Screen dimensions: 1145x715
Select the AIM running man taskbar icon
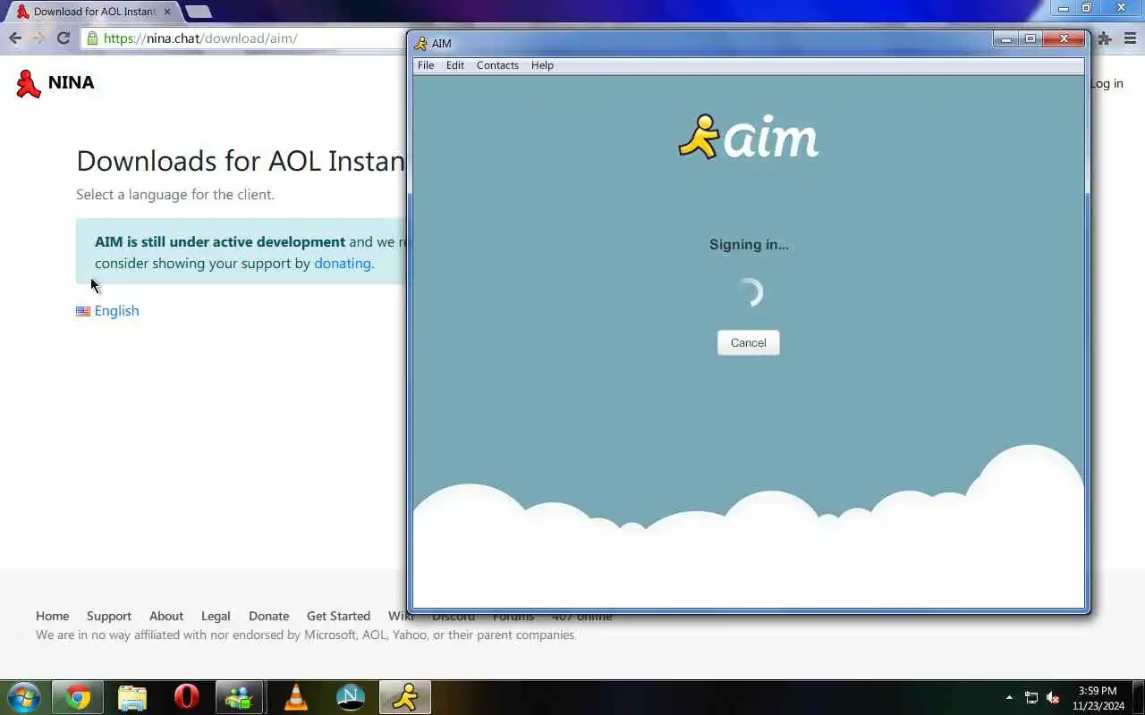pyautogui.click(x=405, y=697)
